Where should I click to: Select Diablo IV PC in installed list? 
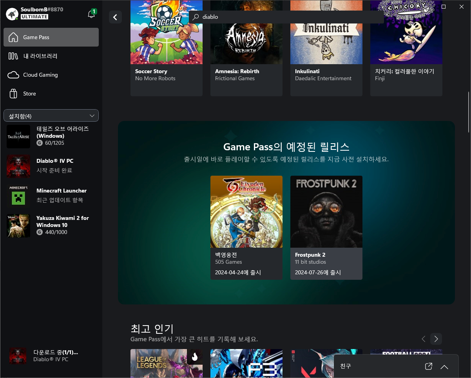pos(51,166)
